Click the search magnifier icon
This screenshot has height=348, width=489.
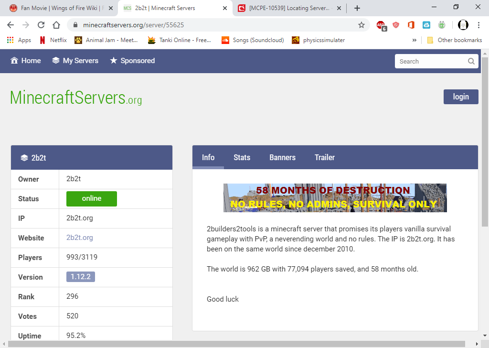click(x=471, y=61)
